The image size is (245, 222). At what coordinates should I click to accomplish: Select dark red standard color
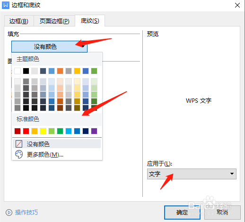click(x=17, y=131)
